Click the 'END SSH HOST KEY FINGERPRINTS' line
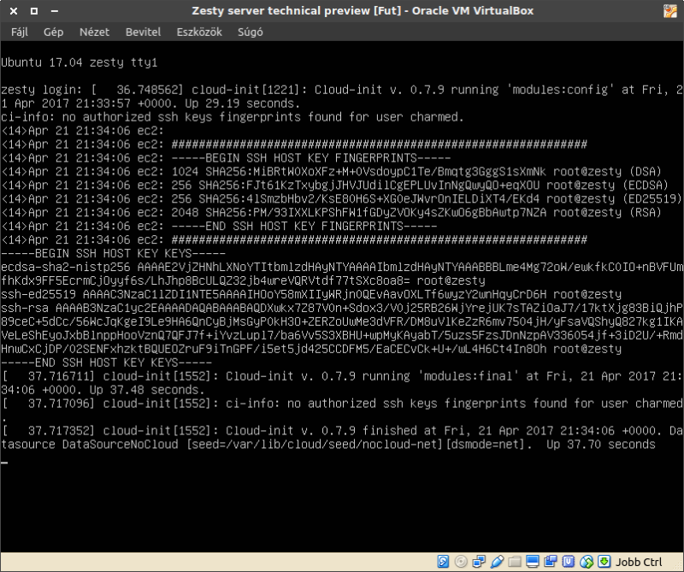The height and width of the screenshot is (572, 684). [304, 226]
